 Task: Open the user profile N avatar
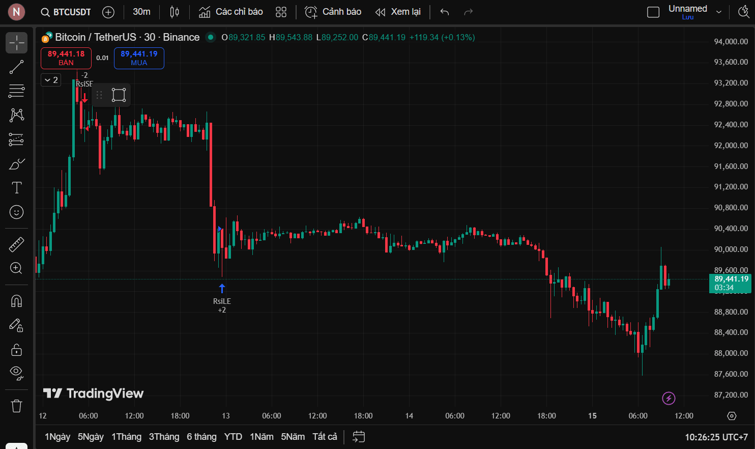click(x=16, y=12)
